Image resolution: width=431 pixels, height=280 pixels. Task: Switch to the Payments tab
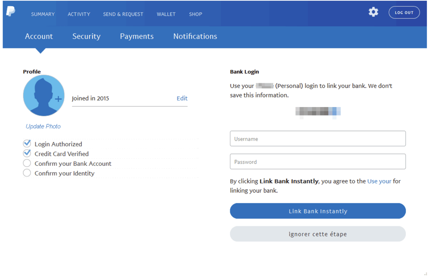click(137, 36)
